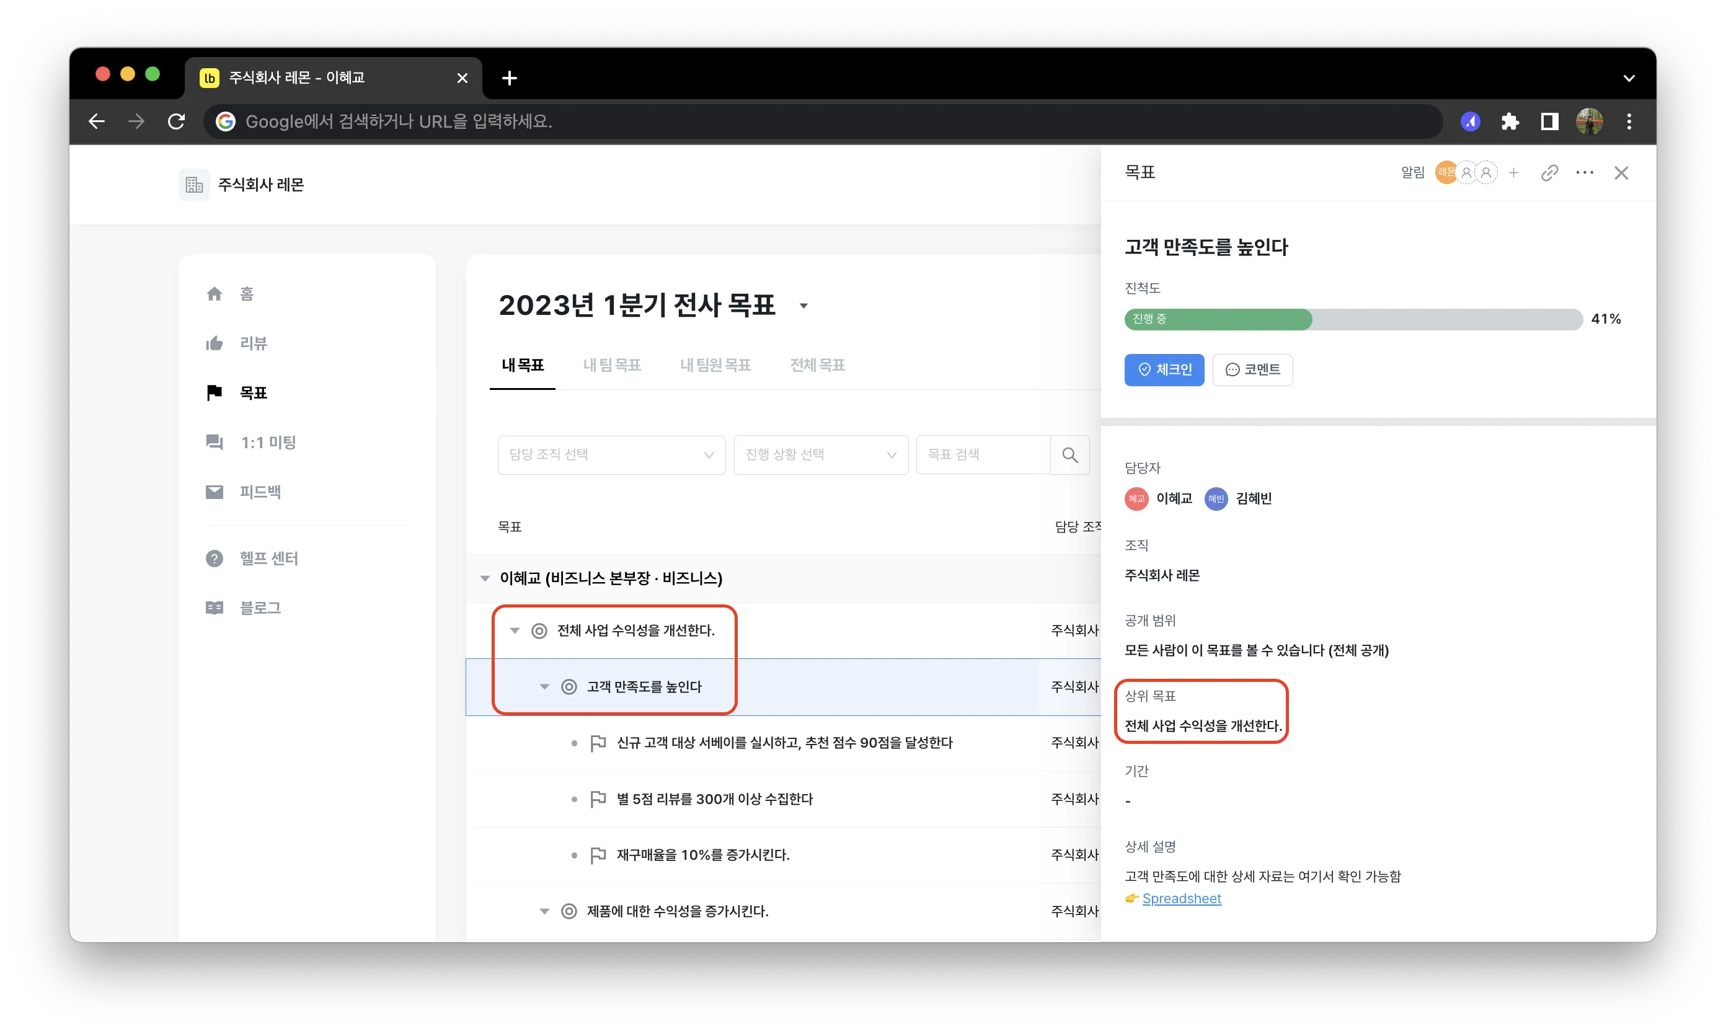The image size is (1726, 1034).
Task: Switch to the 내 팀원 목표 tab
Action: pyautogui.click(x=715, y=365)
